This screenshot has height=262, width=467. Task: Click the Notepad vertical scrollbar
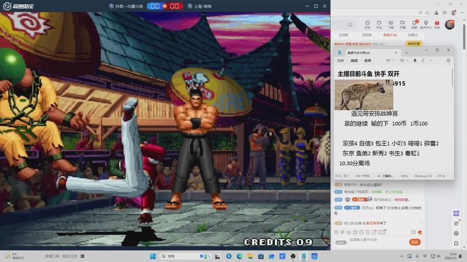point(452,78)
